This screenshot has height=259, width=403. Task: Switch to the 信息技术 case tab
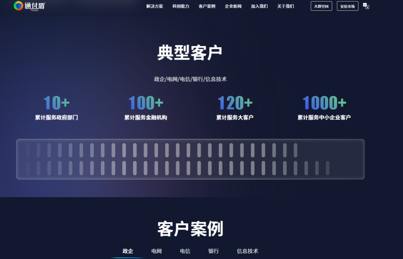click(x=248, y=251)
